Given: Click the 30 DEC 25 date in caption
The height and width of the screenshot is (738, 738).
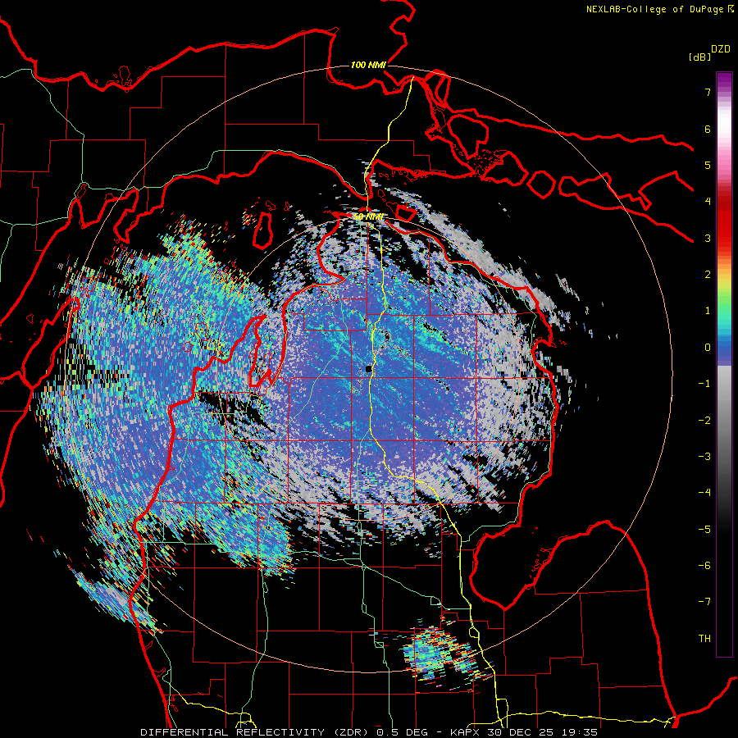Looking at the screenshot, I should pos(520,732).
